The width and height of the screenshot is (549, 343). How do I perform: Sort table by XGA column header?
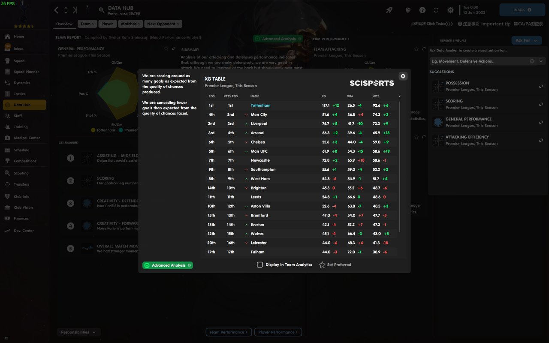(350, 96)
